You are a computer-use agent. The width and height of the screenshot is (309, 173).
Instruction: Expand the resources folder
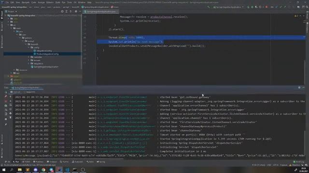pyautogui.click(x=14, y=70)
